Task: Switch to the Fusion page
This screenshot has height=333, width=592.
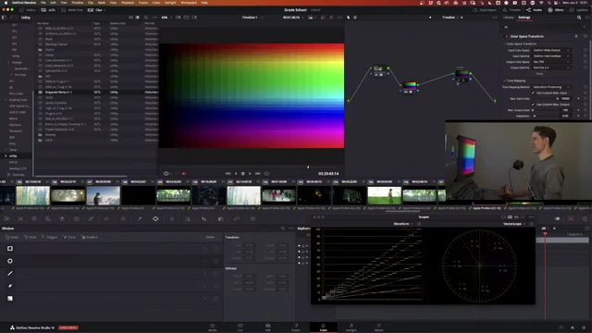Action: [x=295, y=327]
